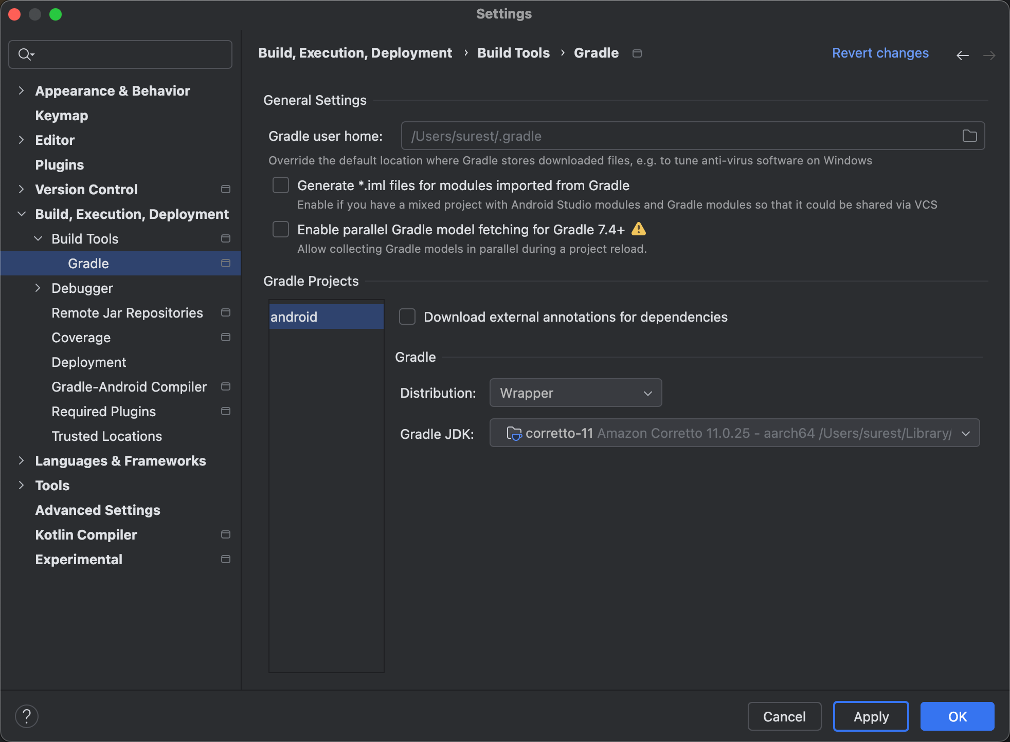Select Gradle-Android Compiler in the tree
The height and width of the screenshot is (742, 1010).
pos(129,387)
